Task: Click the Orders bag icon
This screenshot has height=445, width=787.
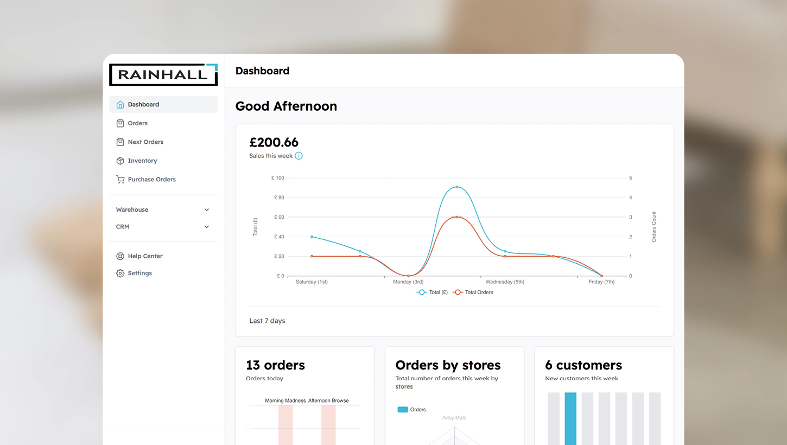Action: tap(120, 123)
